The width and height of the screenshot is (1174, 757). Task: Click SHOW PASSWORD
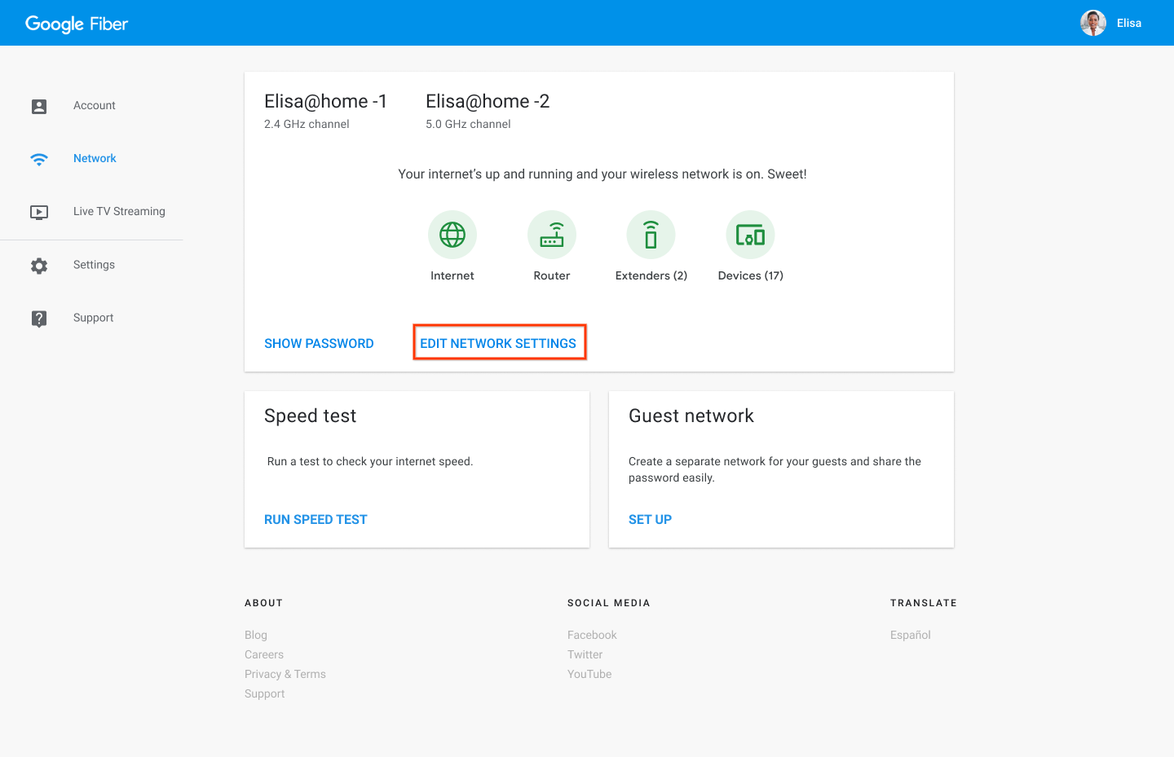(x=319, y=344)
